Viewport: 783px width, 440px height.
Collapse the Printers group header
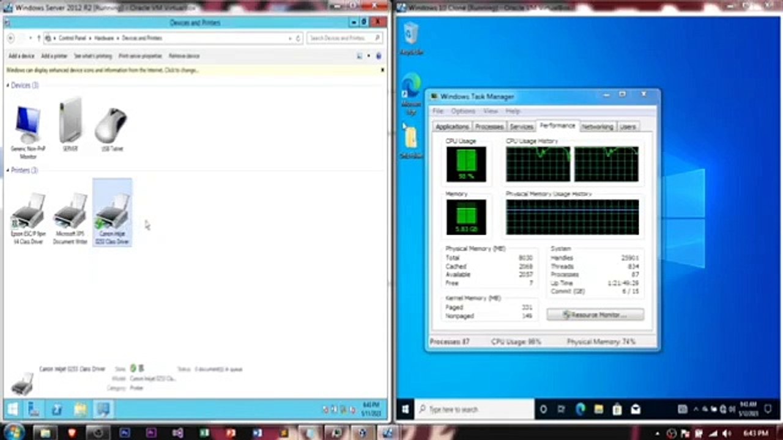click(8, 170)
